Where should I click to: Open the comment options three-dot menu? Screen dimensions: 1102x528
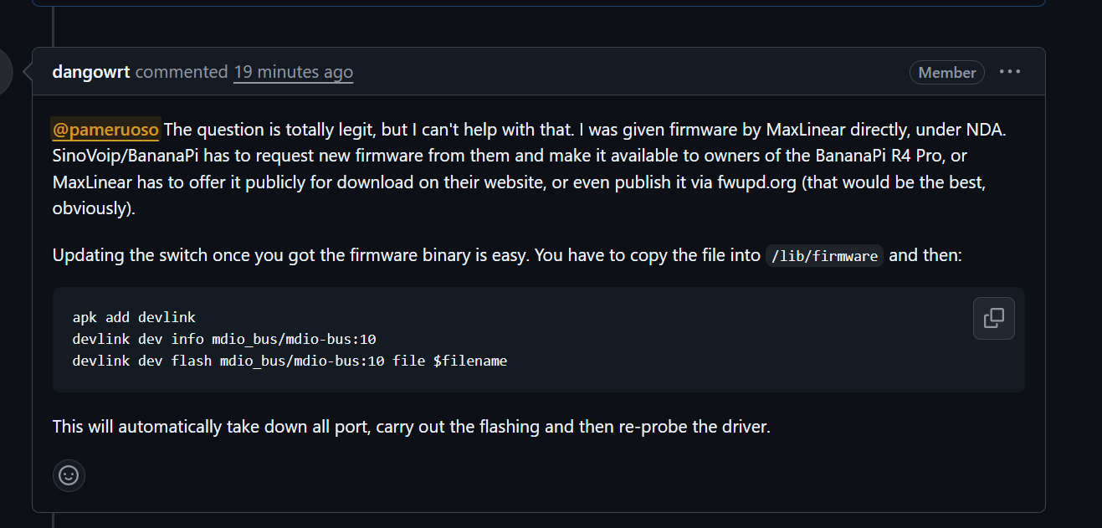[x=1010, y=72]
